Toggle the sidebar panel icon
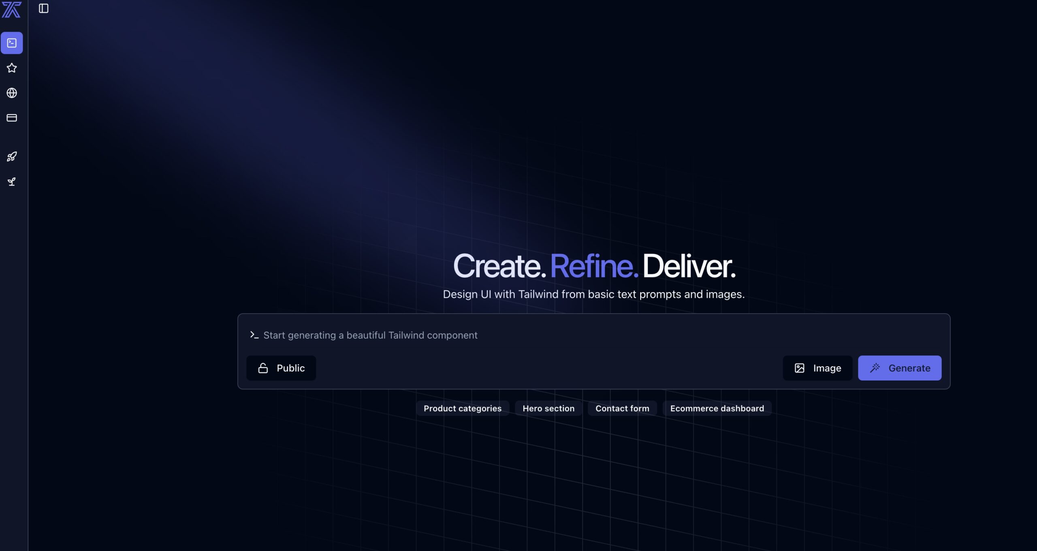 43,9
